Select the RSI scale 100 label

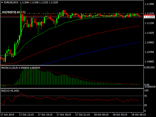[146, 91]
